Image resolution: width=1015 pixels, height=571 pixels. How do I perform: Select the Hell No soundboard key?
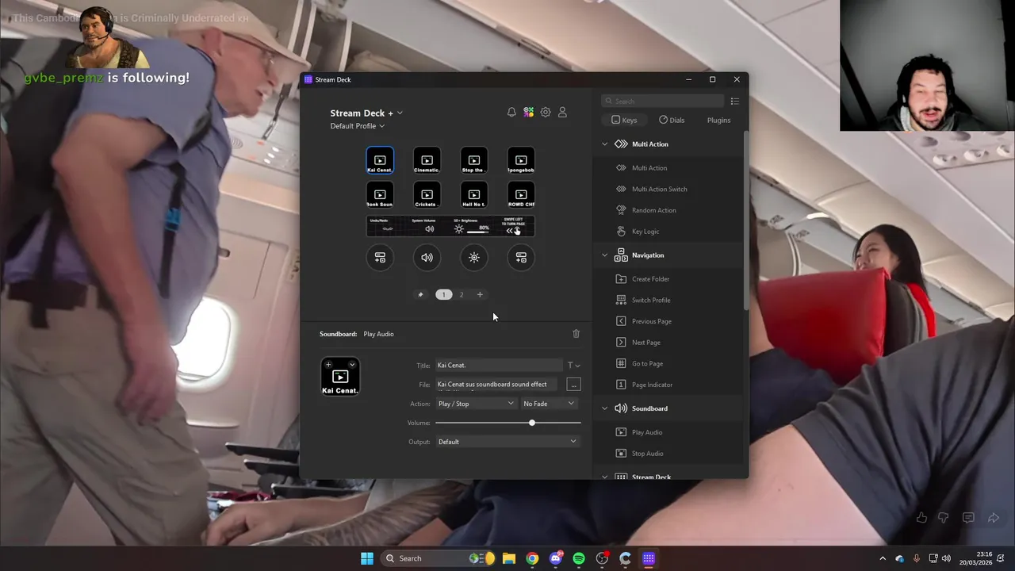474,194
